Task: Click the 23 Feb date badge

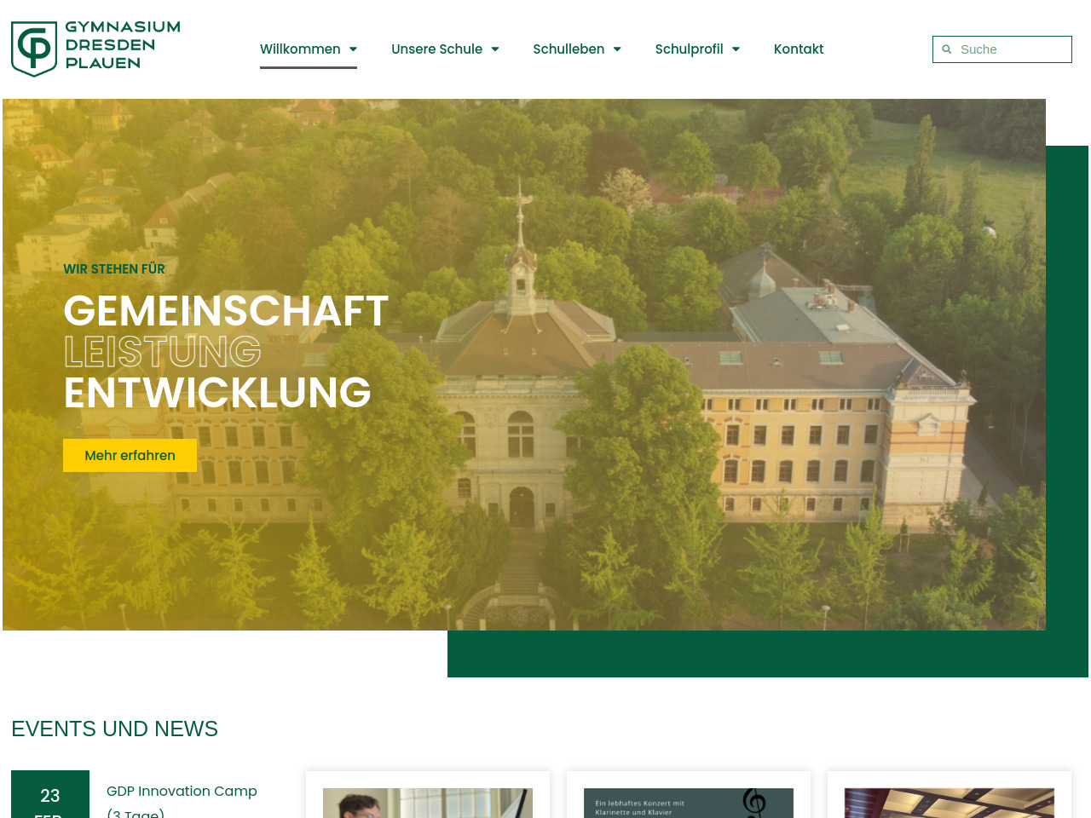Action: pos(50,797)
